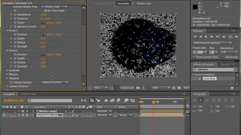The width and height of the screenshot is (241, 135).
Task: Toggle stopwatch for Force 1 Radius
Action: 15,42
